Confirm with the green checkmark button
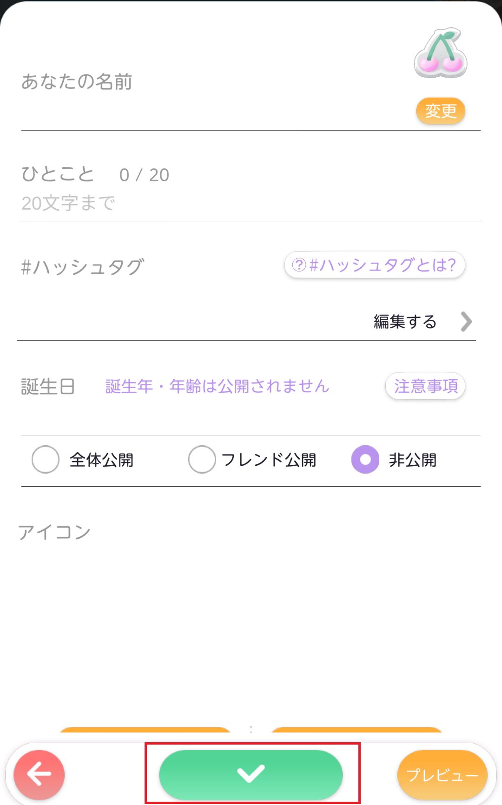The image size is (502, 805). 251,774
